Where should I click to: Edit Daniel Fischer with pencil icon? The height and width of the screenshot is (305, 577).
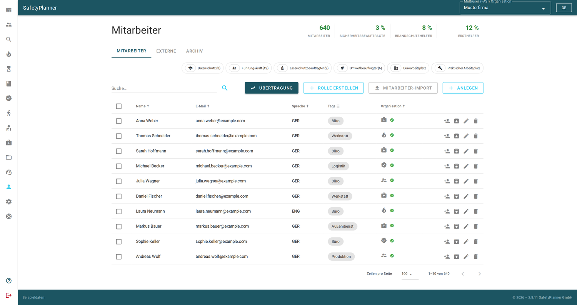coord(466,196)
